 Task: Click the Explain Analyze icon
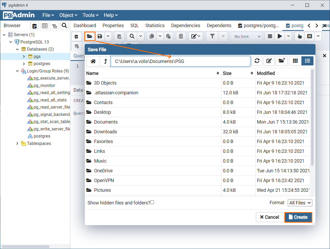(310, 36)
